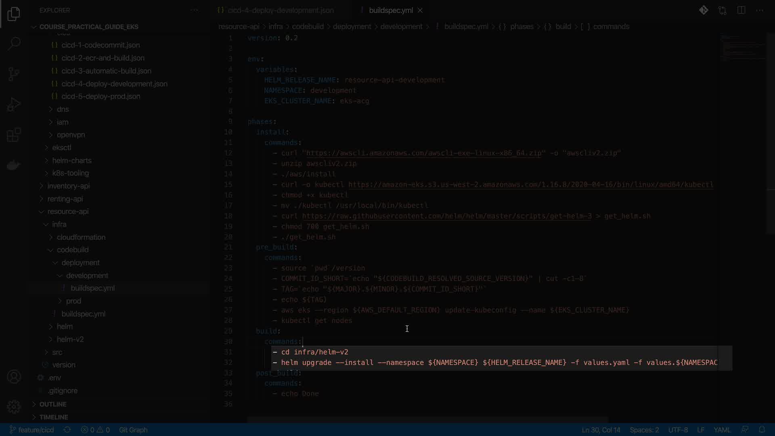Open Manage settings gear icon

[14, 407]
